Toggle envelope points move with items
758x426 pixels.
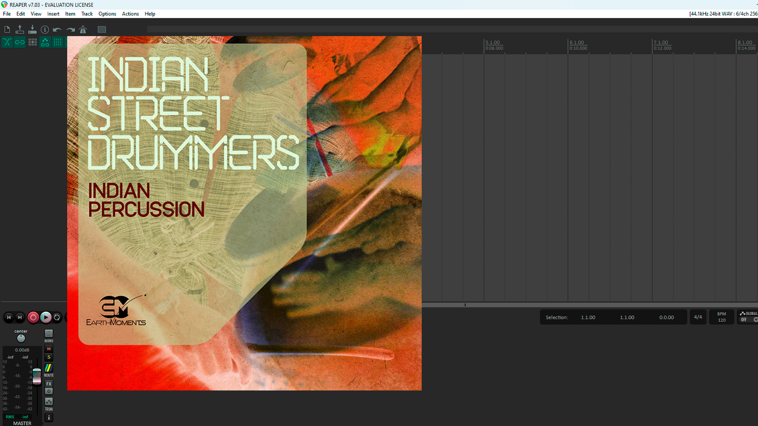tap(46, 42)
